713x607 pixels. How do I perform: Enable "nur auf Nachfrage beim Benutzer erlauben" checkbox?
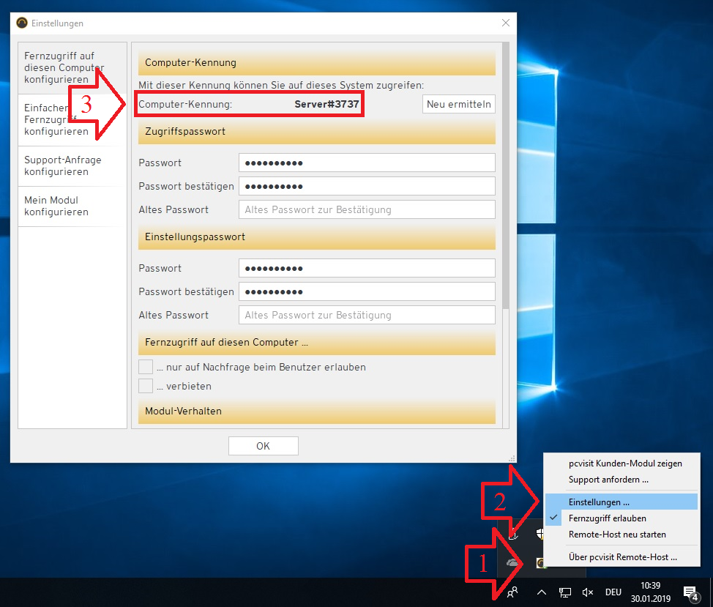tap(146, 367)
